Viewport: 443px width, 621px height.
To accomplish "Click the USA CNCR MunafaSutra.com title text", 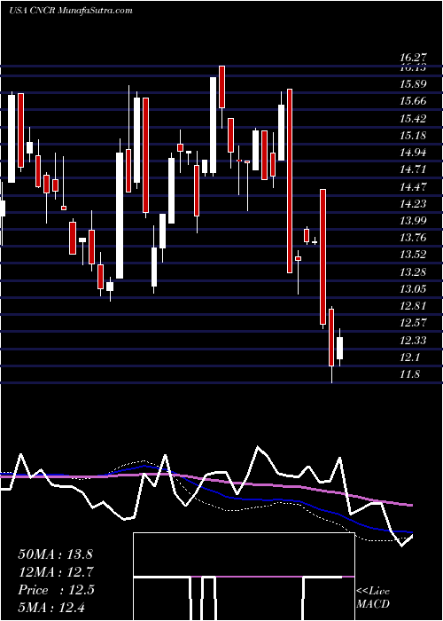I will pos(70,11).
